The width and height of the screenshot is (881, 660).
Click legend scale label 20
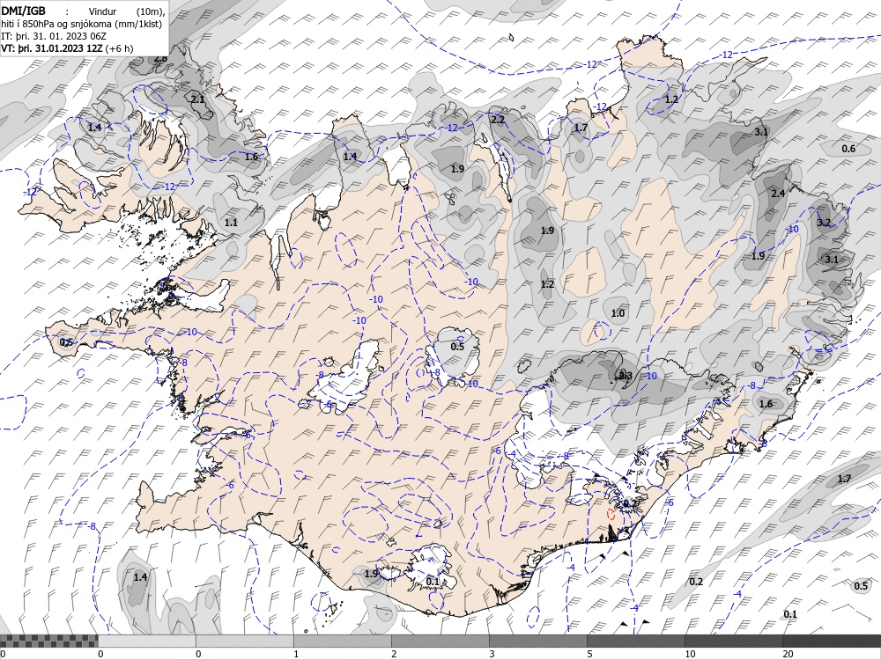788,654
